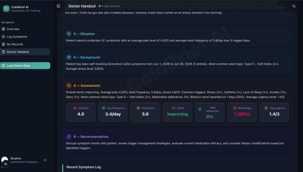
Task: Log out using the sign-out icon
Action: [x=45, y=160]
